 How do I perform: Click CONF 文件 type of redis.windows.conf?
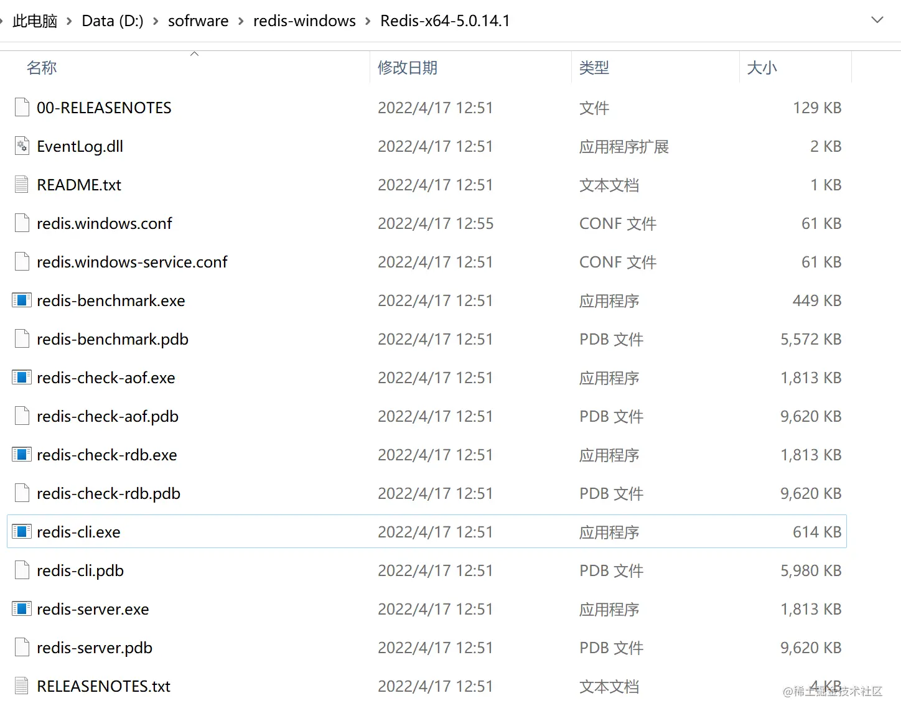[618, 223]
